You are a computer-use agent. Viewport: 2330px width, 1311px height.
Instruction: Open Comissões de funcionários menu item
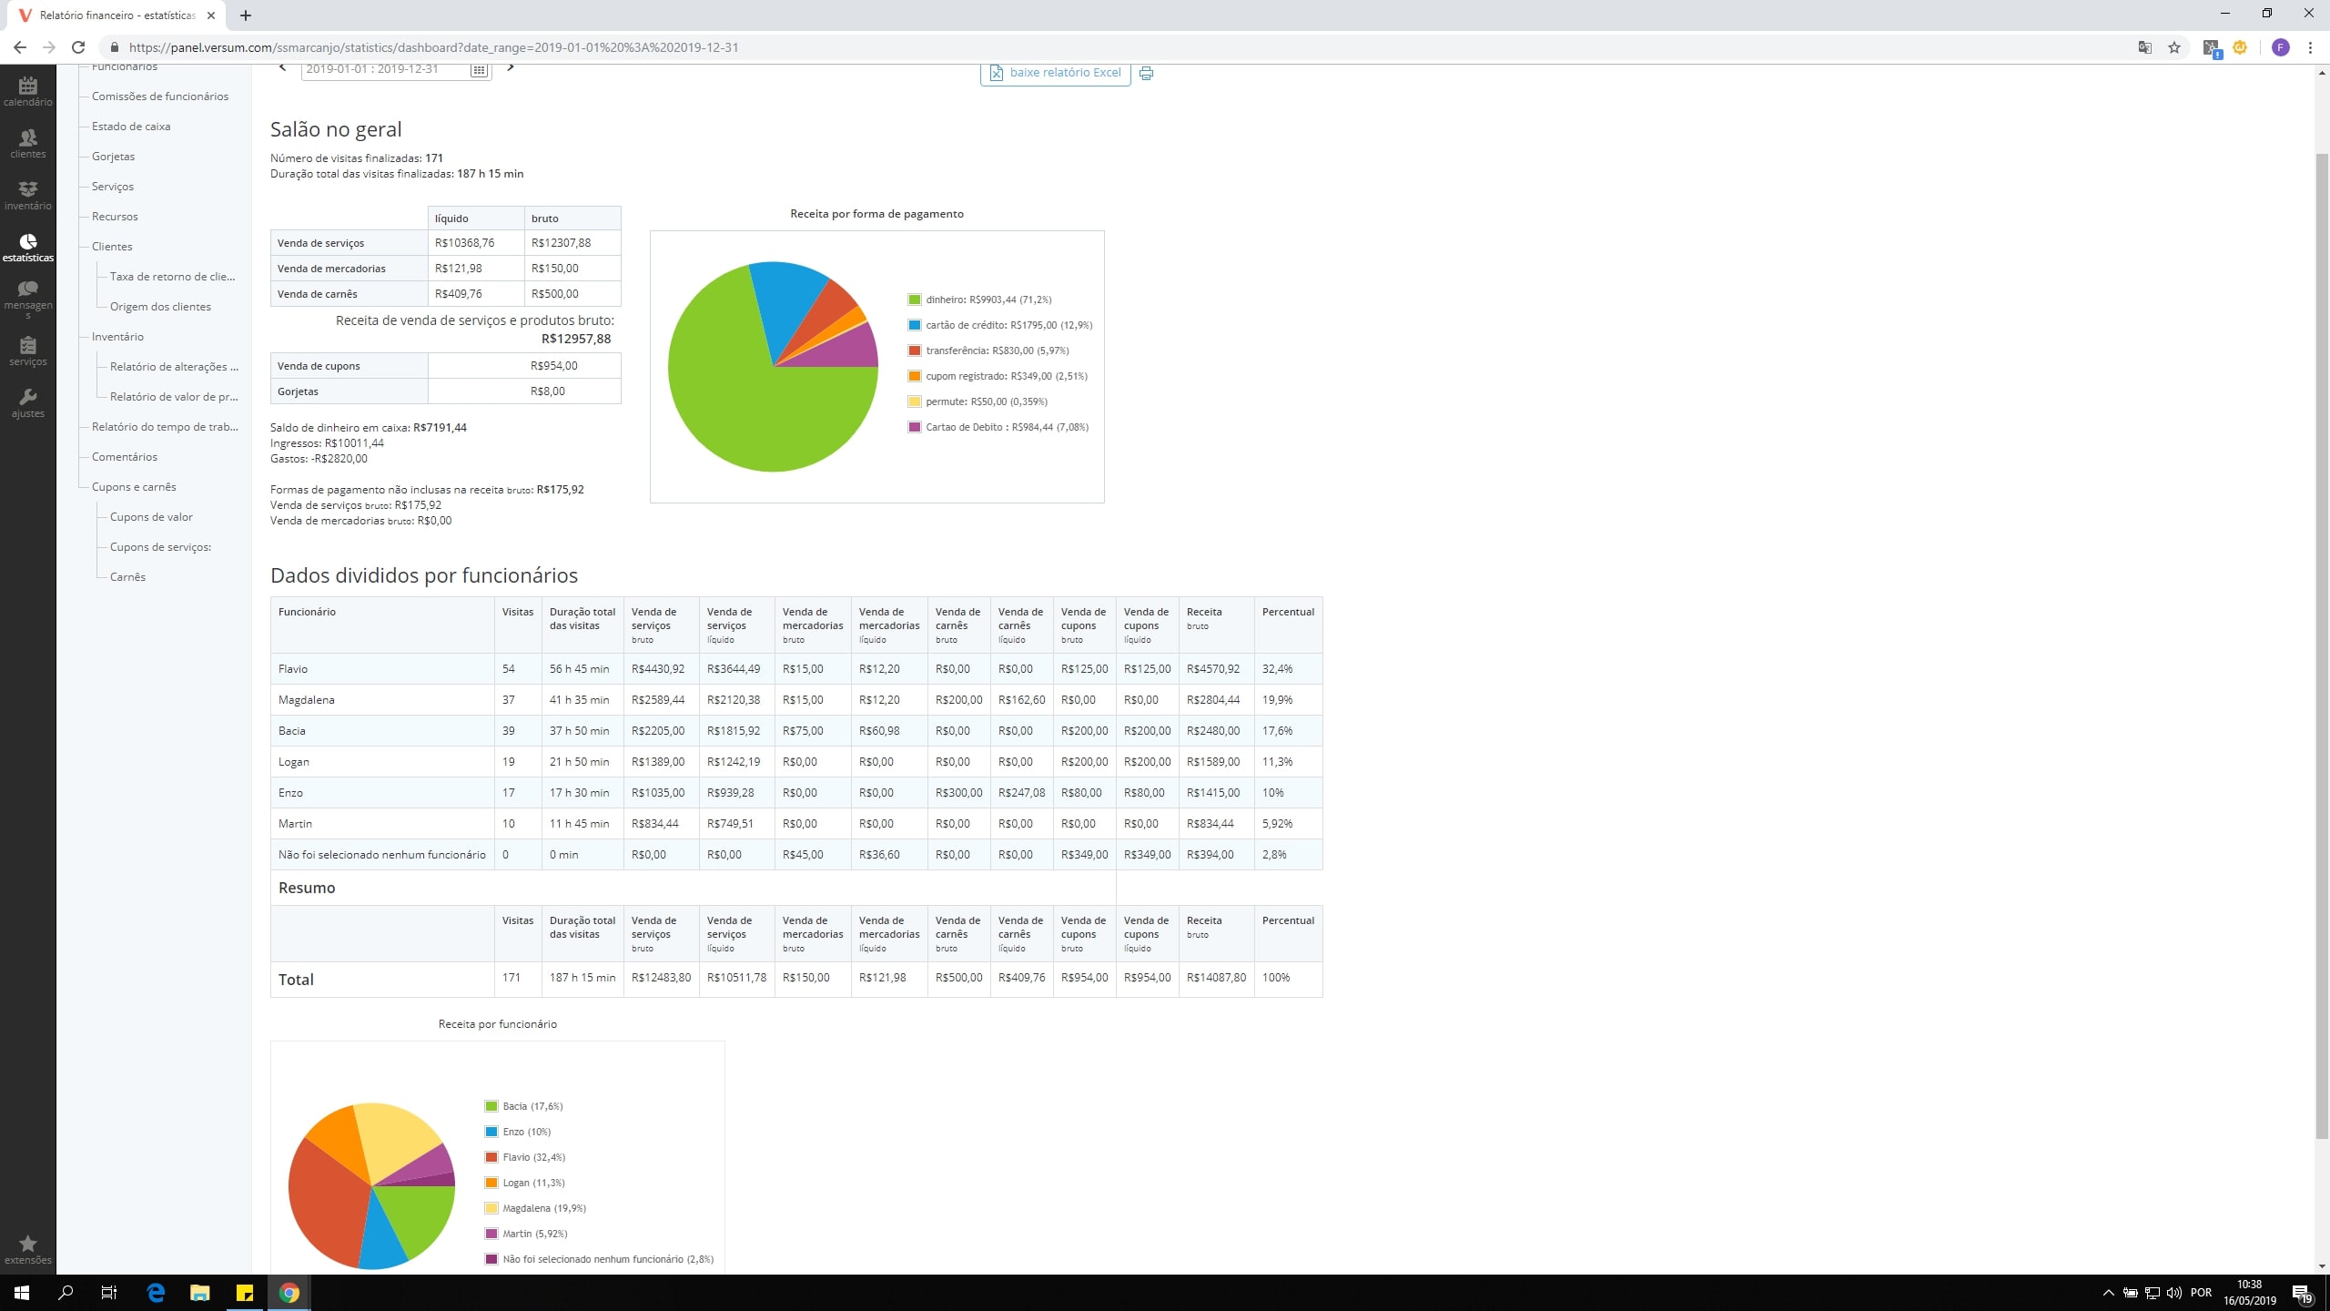click(x=160, y=97)
